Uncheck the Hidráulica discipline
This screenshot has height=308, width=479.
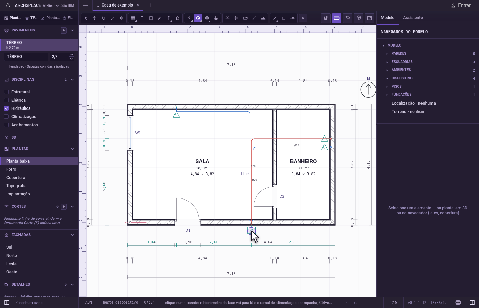pyautogui.click(x=6, y=108)
